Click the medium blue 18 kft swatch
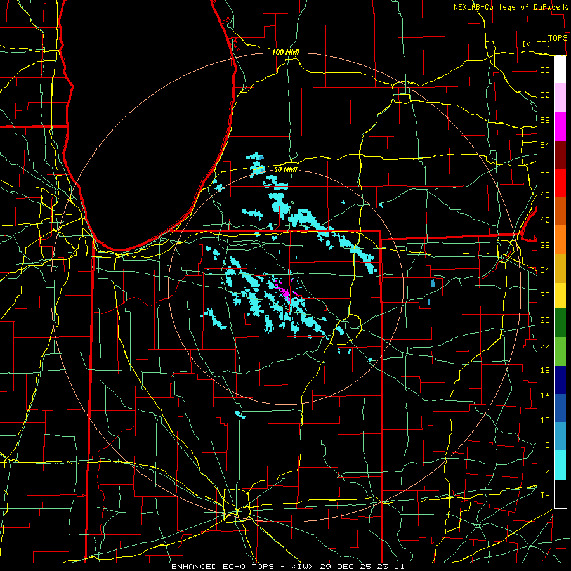571x571 pixels. (x=560, y=408)
